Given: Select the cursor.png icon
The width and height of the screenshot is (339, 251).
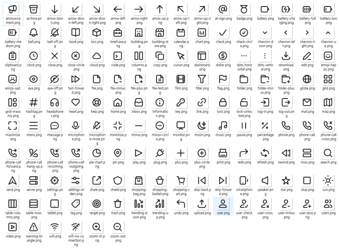Looking at the screenshot, I should click(x=181, y=56).
